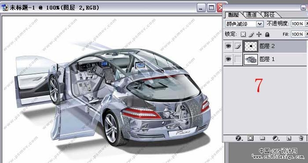Open the 不透明度 slider arrow
The width and height of the screenshot is (308, 163).
306,24
